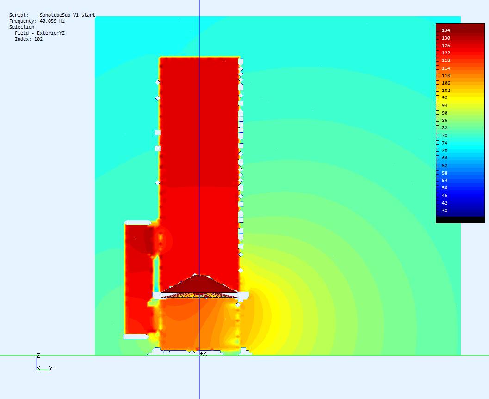This screenshot has height=399, width=489.
Task: Click the X label on the axis triad
Action: coord(38,368)
